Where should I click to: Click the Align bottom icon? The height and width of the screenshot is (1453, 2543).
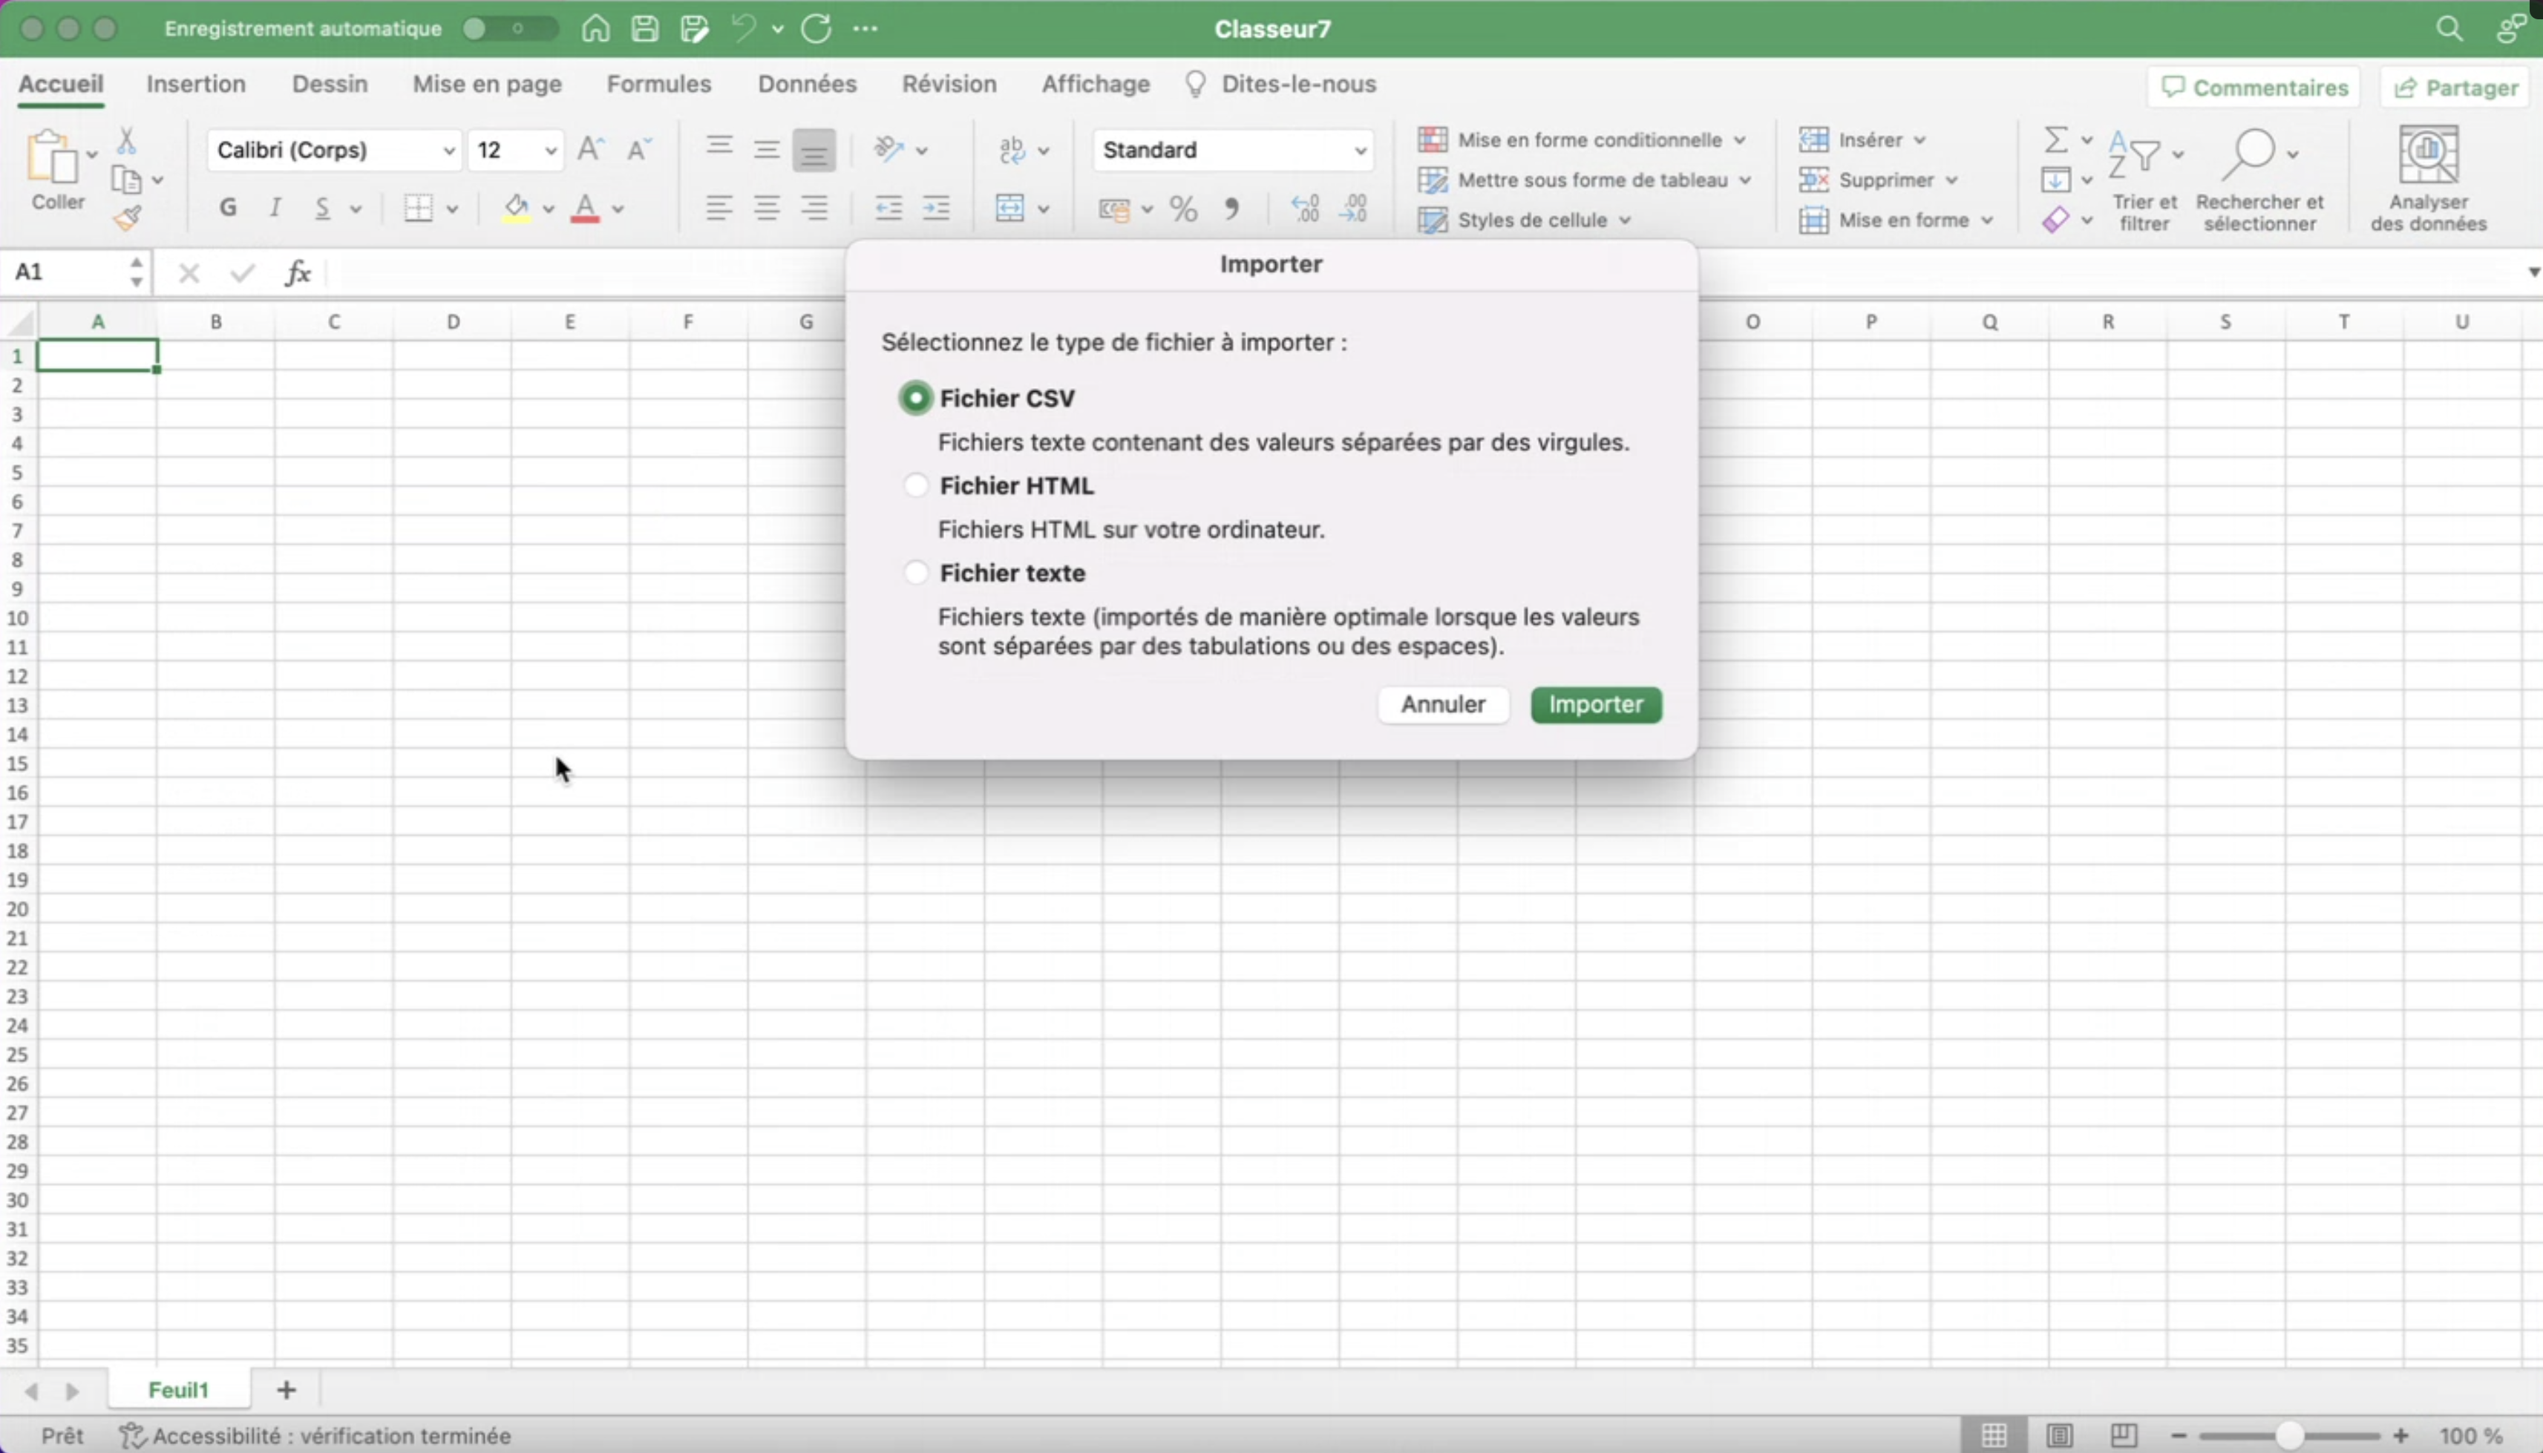point(814,151)
